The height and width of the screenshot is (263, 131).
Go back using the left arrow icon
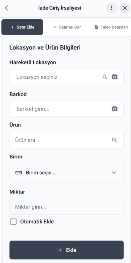[x=7, y=8]
